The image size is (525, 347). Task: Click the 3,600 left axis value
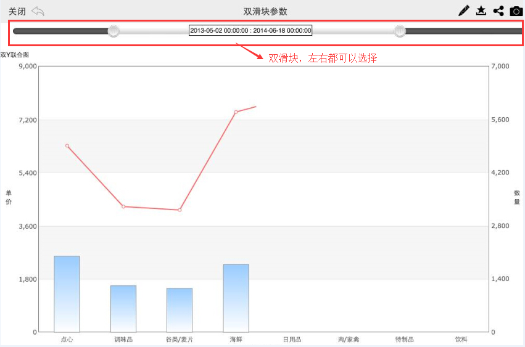(28, 227)
